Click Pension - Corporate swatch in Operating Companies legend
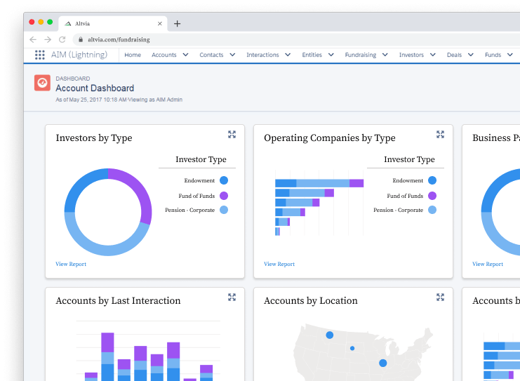 432,210
